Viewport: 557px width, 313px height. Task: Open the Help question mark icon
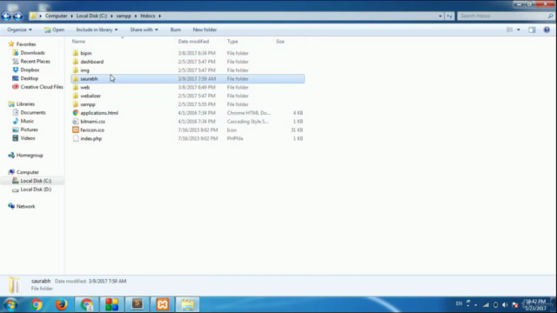[x=547, y=30]
